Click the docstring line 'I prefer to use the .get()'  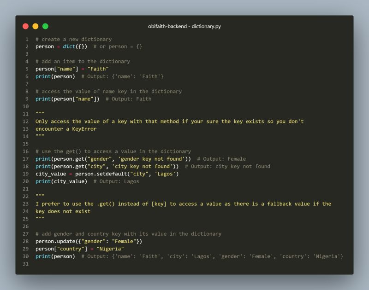(x=183, y=204)
